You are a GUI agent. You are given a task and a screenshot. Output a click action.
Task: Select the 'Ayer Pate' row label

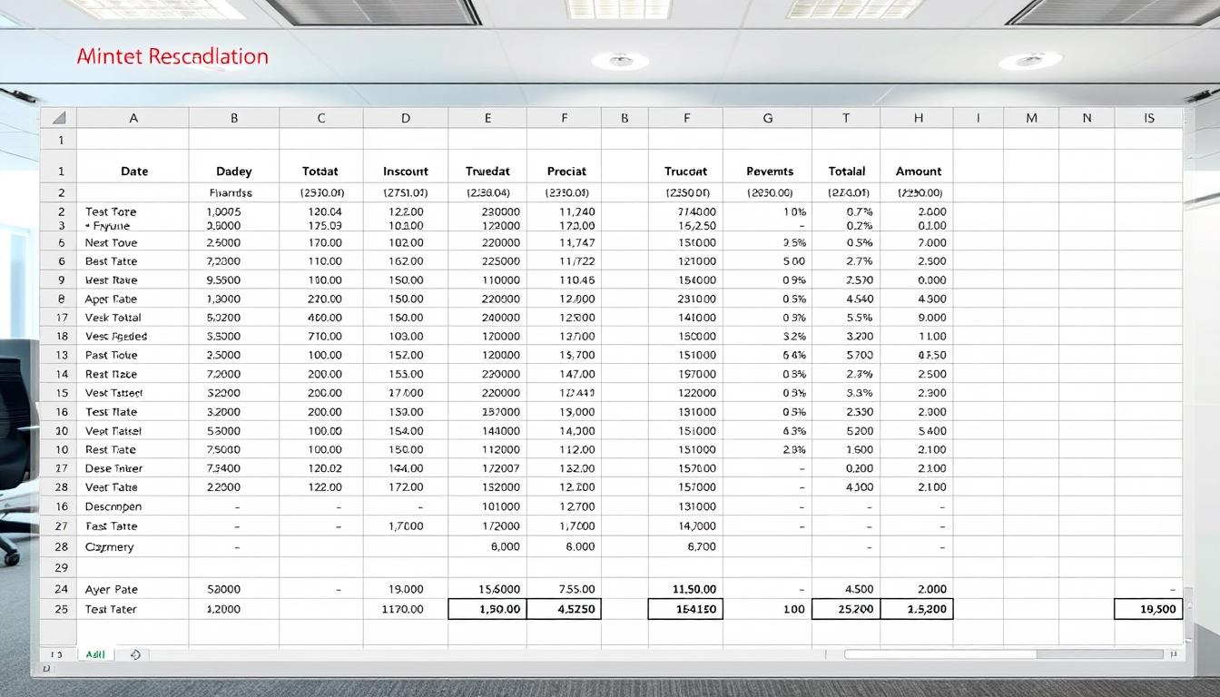(111, 589)
